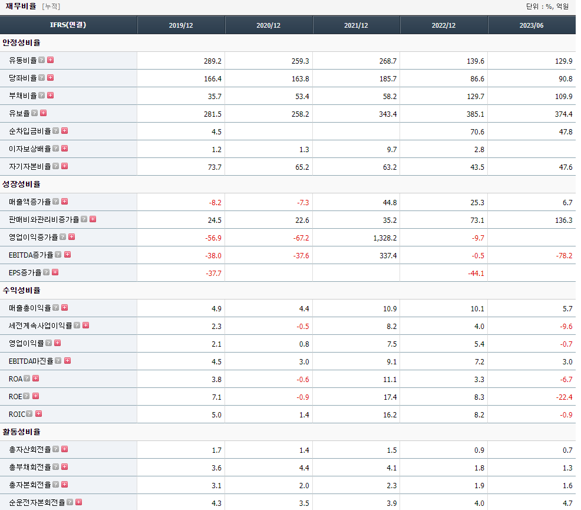This screenshot has height=510, width=581.
Task: Click the 2019/12 column header
Action: point(181,25)
